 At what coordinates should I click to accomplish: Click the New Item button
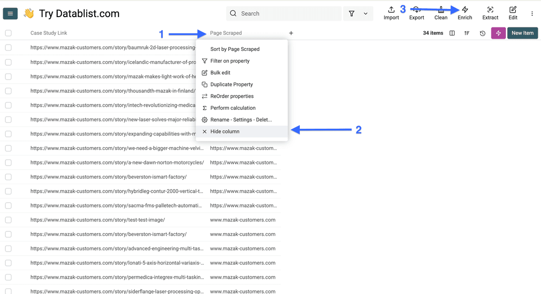[523, 33]
